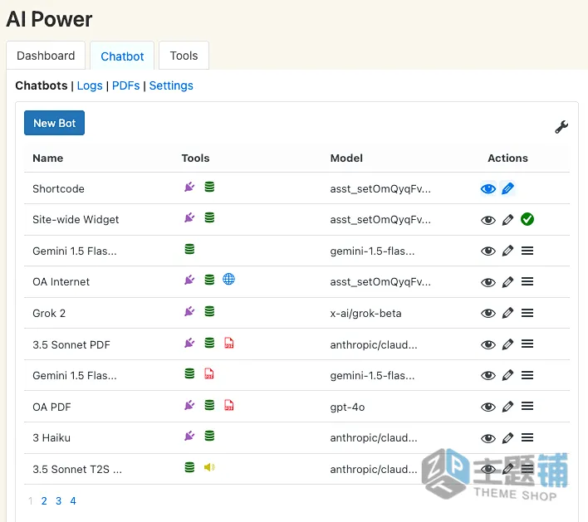Preview the Site-wide Widget bot
Image resolution: width=588 pixels, height=522 pixels.
tap(488, 220)
